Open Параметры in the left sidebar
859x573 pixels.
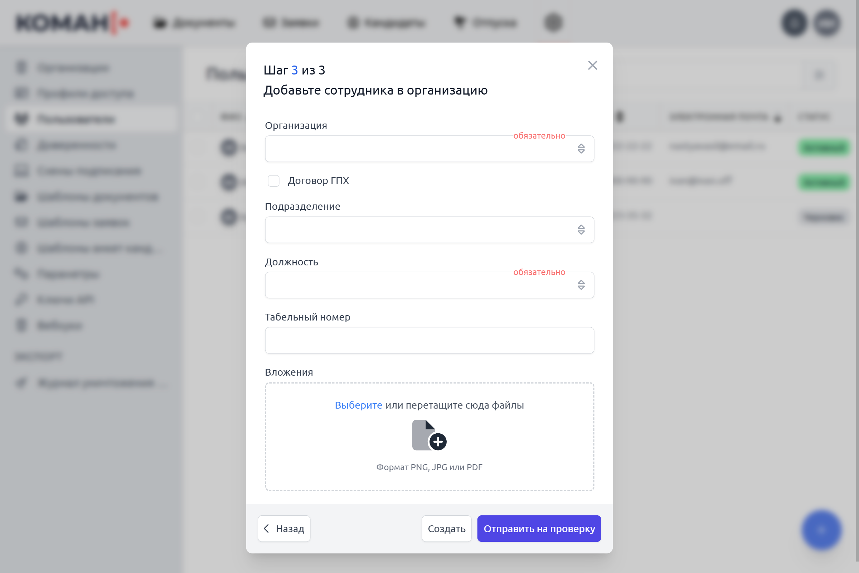pos(68,274)
